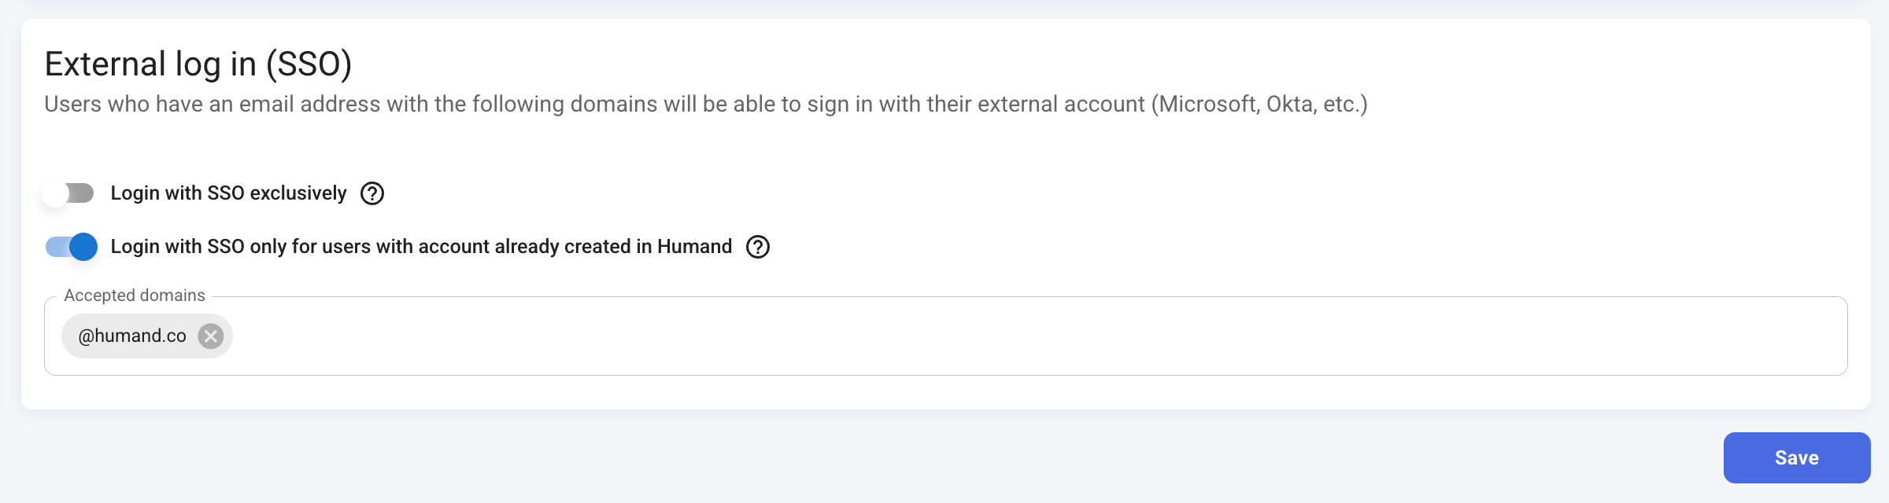
Task: Click the "(Microsoft, Okta, etc.)" text
Action: tap(1259, 105)
